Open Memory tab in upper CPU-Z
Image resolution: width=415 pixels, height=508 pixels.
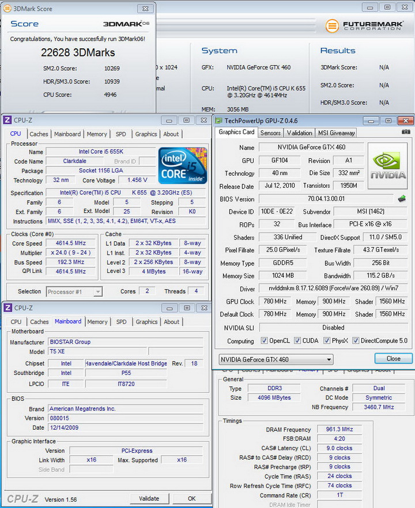pos(97,134)
